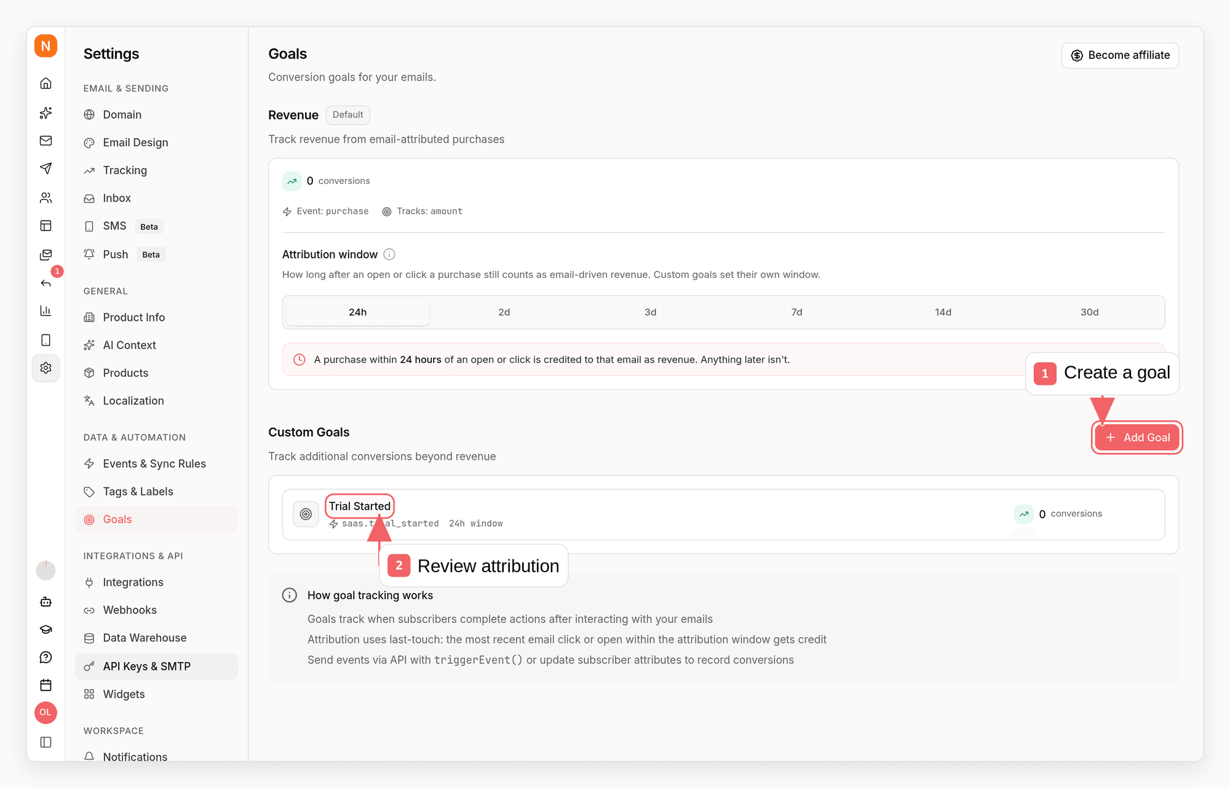Click the Trial Started target icon
1230x788 pixels.
tap(306, 514)
